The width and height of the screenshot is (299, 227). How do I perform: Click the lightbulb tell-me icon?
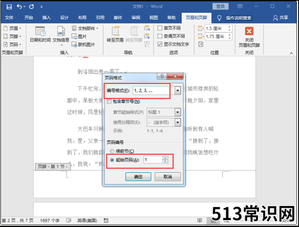coord(219,18)
